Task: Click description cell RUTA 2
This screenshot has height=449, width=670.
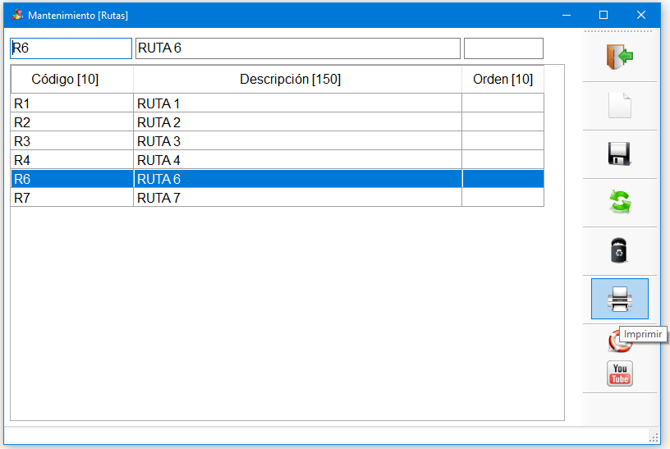Action: point(298,122)
